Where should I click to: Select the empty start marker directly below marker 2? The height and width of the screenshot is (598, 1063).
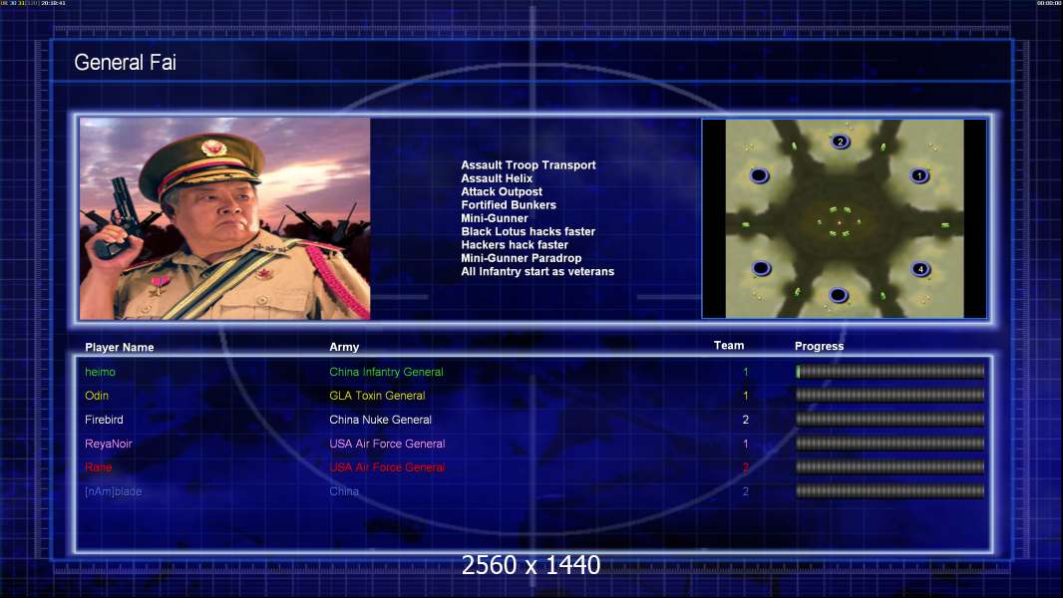pyautogui.click(x=839, y=295)
